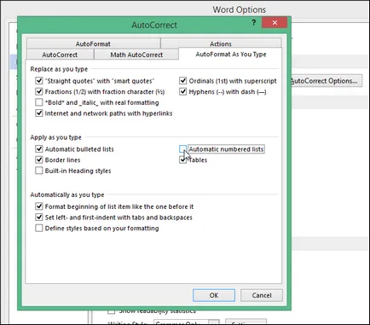370x325 pixels.
Task: Disable Automatic bulleted lists
Action: (x=39, y=149)
